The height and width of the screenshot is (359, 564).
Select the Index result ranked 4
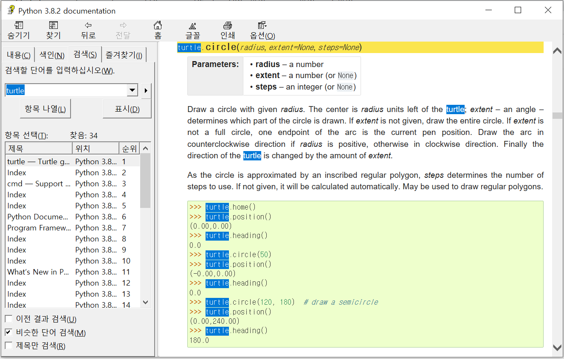(x=73, y=195)
